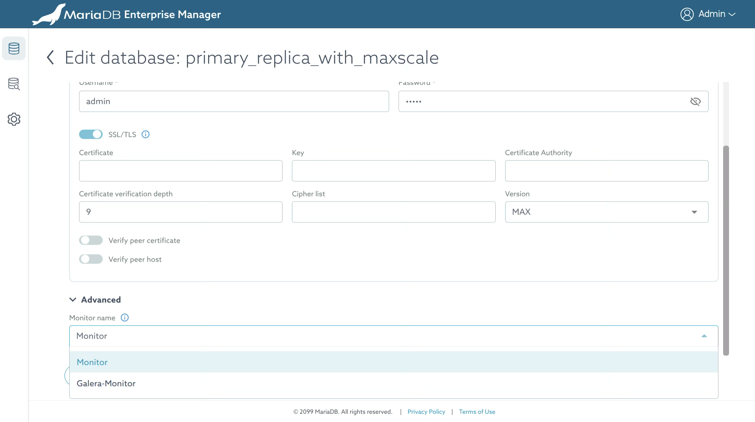Close the Monitor name dropdown
The height and width of the screenshot is (422, 755).
coord(704,336)
